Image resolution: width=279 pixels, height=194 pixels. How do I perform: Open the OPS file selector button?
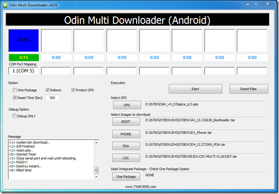(127, 105)
